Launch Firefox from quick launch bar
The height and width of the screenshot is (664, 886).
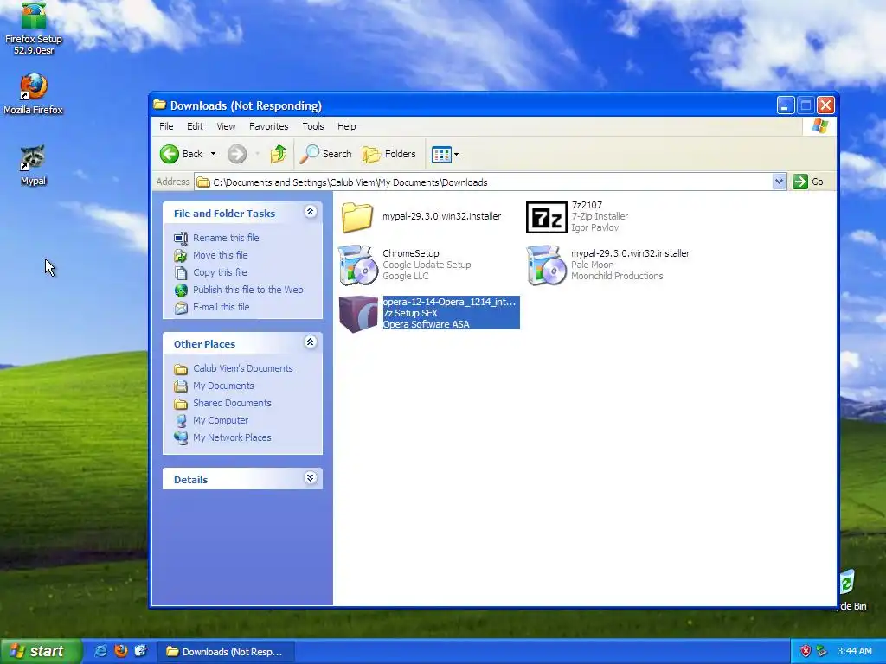(x=121, y=651)
